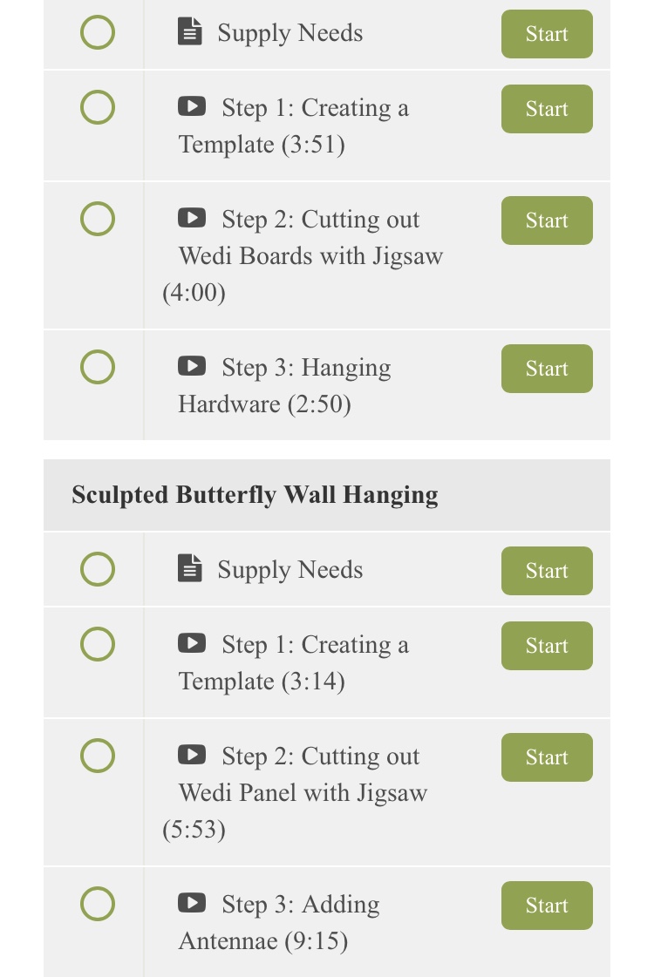
Task: Open Step 2: Cutting out Wedi Panel title
Action: (295, 792)
